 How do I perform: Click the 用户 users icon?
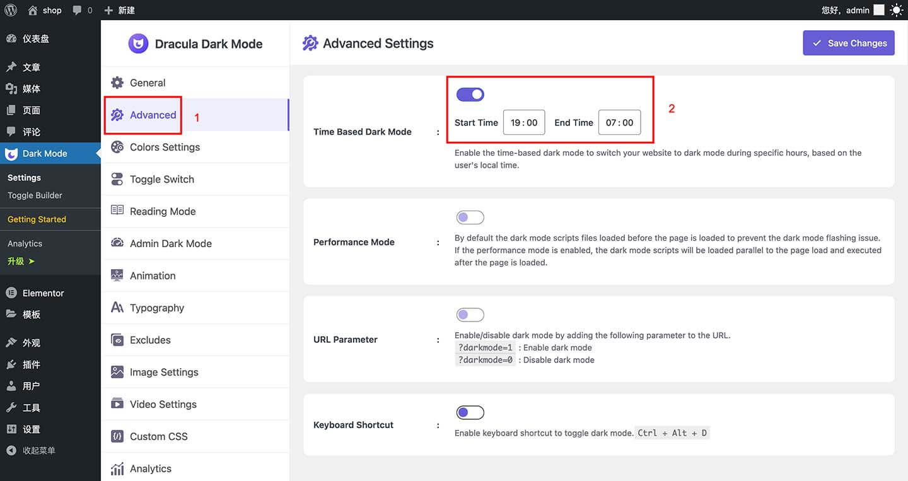(11, 386)
